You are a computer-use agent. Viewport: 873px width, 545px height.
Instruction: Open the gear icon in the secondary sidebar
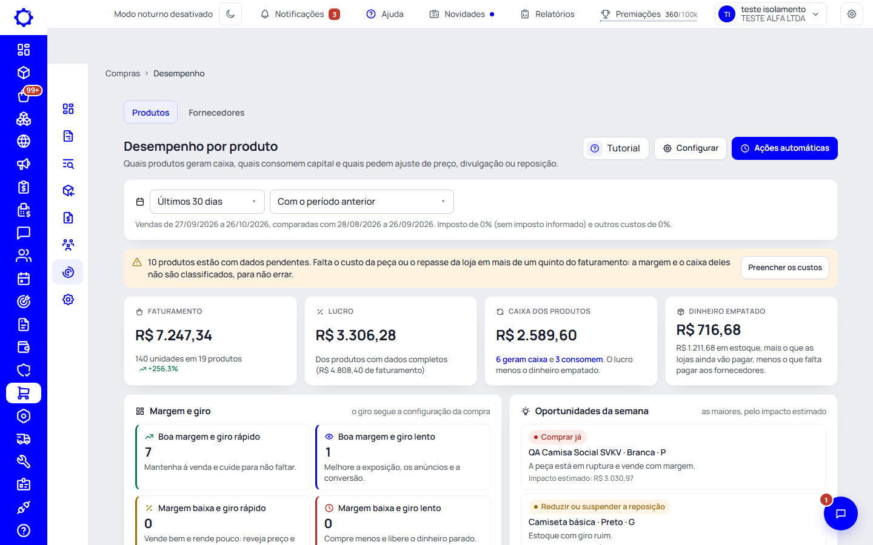click(x=68, y=299)
